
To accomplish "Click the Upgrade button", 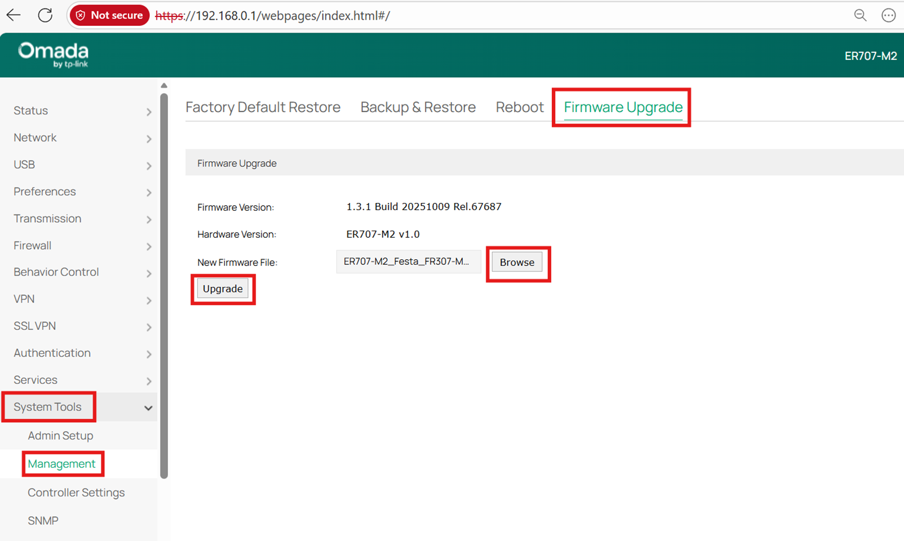I will pyautogui.click(x=223, y=289).
